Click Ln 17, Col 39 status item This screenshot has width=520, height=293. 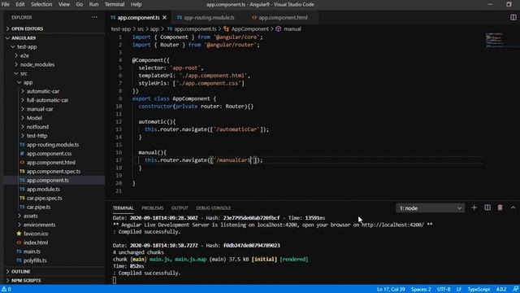click(391, 289)
